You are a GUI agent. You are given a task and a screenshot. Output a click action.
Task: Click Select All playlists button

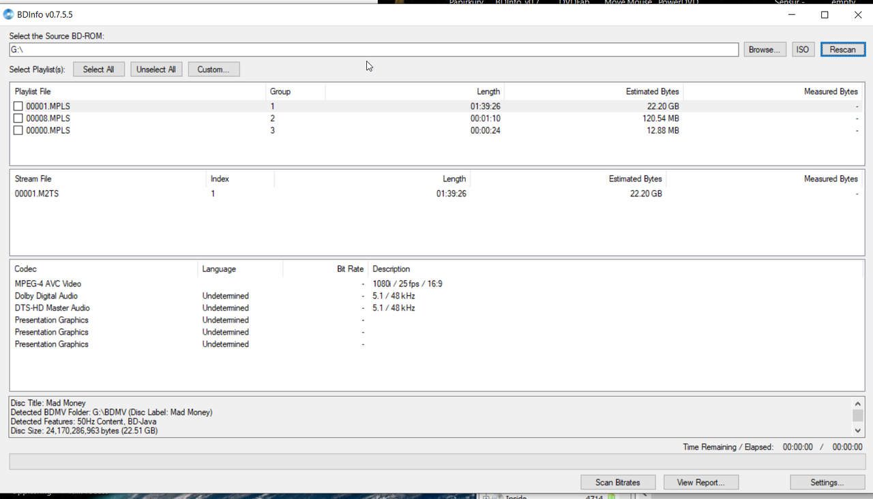pos(98,70)
